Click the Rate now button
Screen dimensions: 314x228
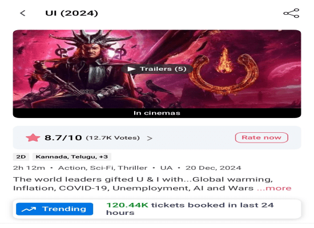pos(261,137)
